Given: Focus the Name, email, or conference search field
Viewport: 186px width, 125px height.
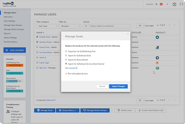Looking at the screenshot, I should point(109,26).
